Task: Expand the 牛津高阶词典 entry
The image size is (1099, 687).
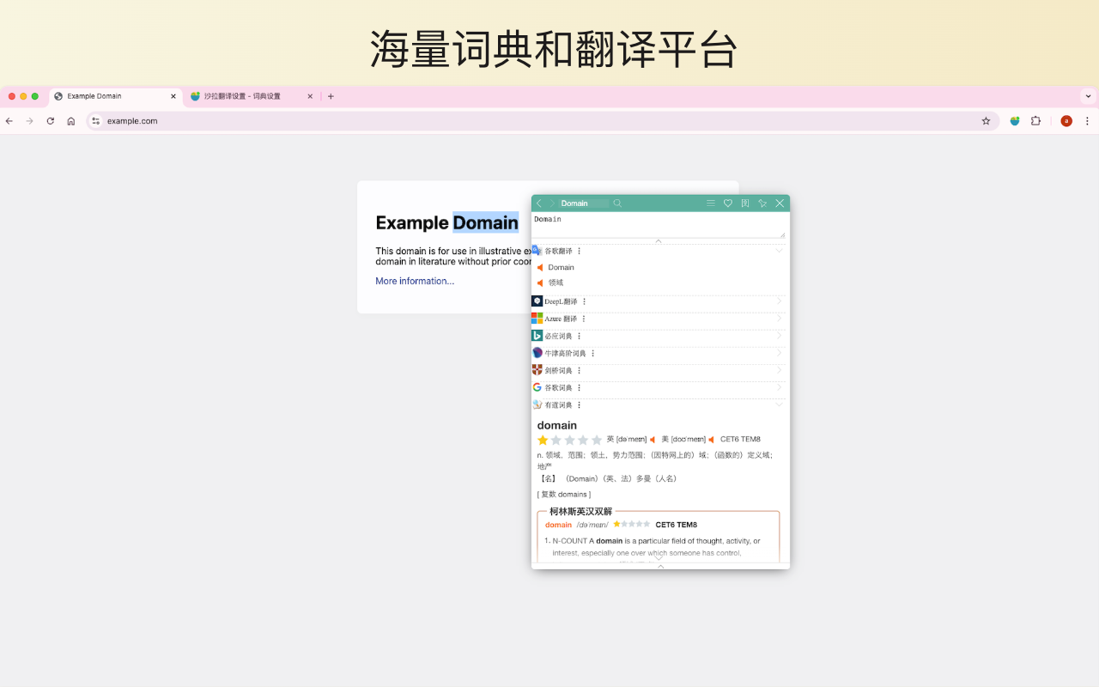Action: click(x=780, y=353)
